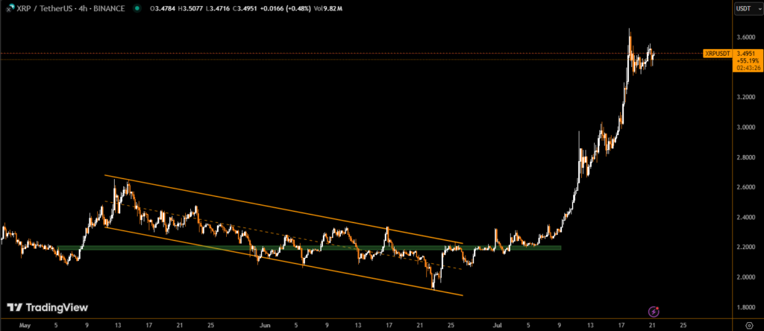Viewport: 764px width, 331px height.
Task: Click the XRP coin logo icon
Action: [8, 9]
